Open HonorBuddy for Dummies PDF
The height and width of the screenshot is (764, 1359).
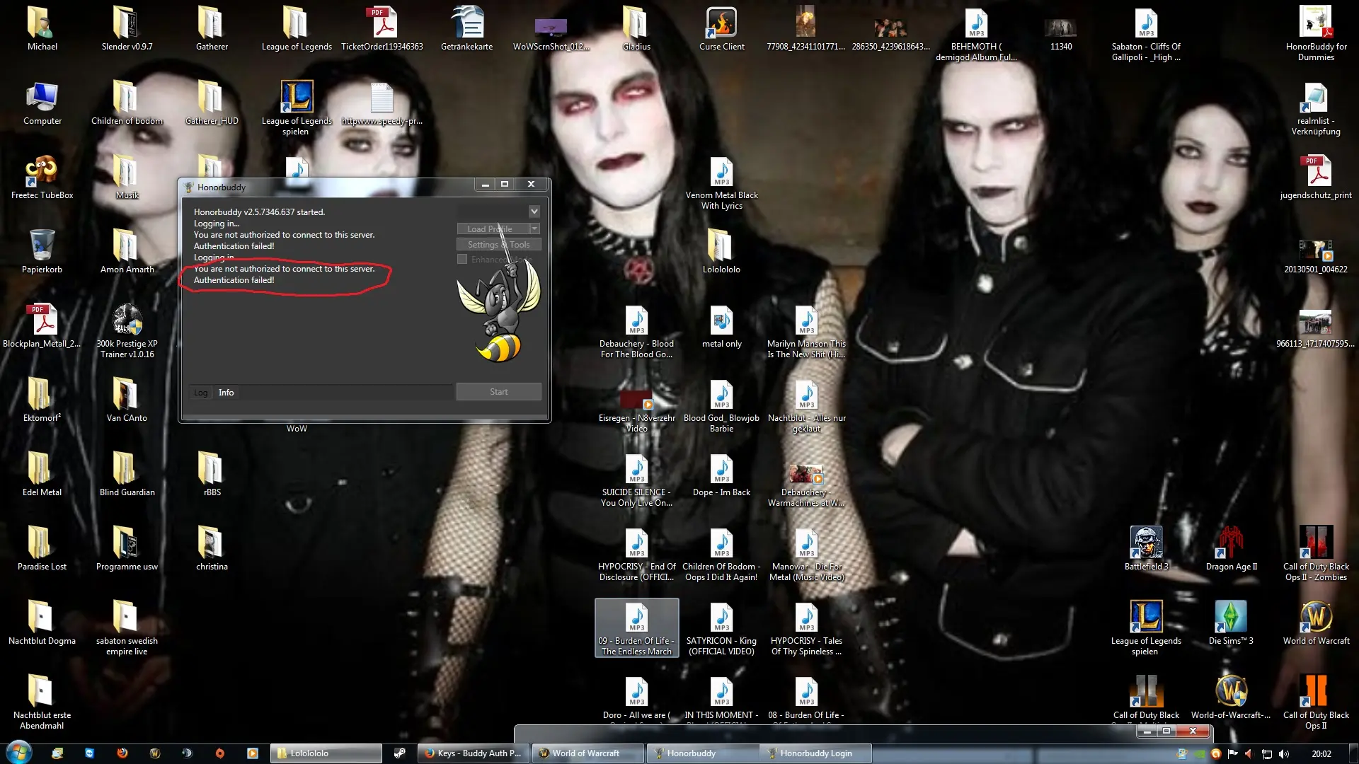point(1316,34)
